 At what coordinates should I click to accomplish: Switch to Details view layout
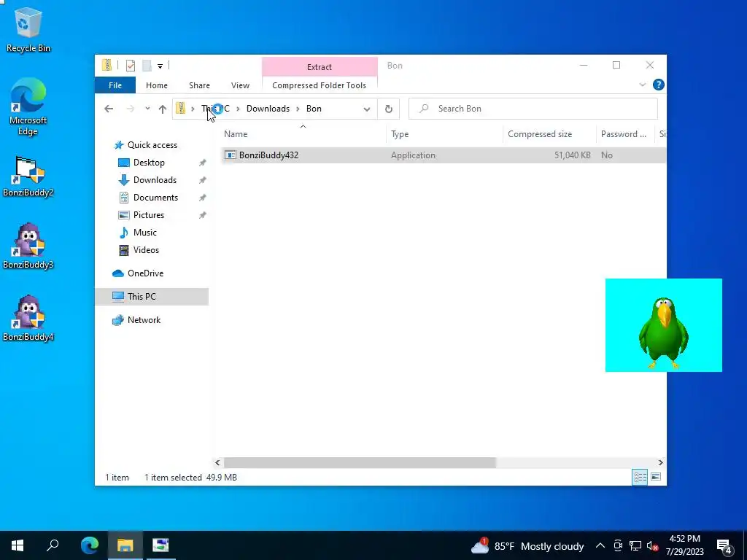coord(640,477)
